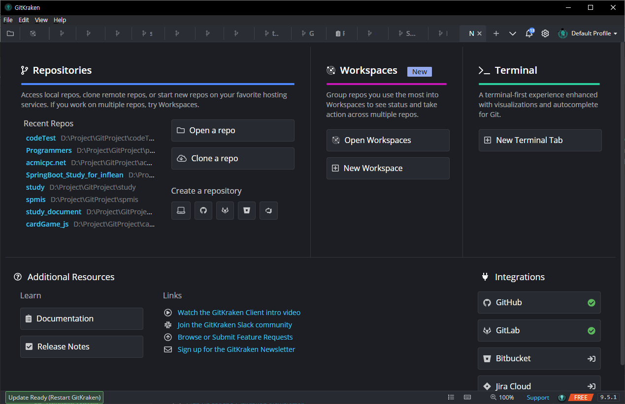Open the File menu
The height and width of the screenshot is (404, 625).
pyautogui.click(x=8, y=20)
